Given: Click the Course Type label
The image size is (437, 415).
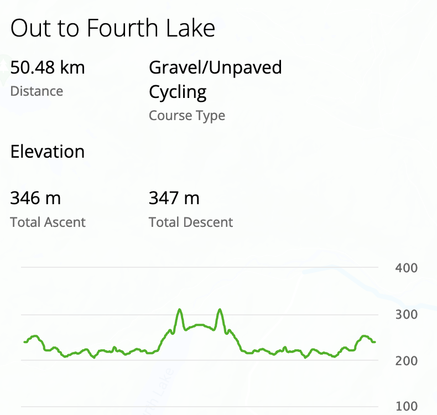Looking at the screenshot, I should pos(187,116).
